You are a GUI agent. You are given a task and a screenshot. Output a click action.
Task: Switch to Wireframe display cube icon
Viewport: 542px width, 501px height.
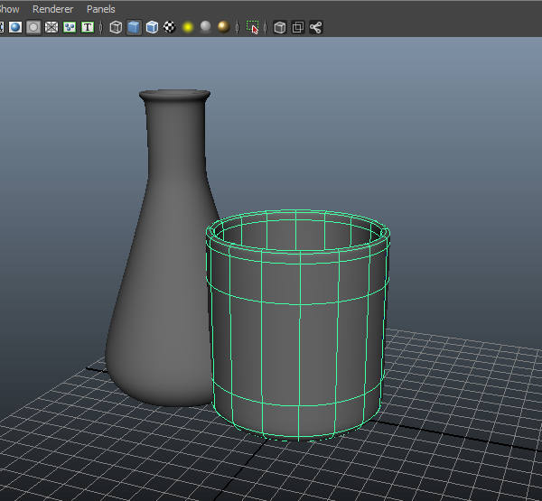(x=116, y=27)
